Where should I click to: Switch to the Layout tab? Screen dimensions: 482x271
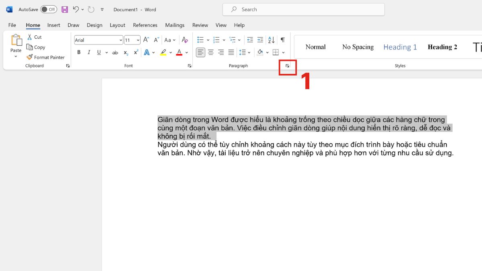pos(117,25)
